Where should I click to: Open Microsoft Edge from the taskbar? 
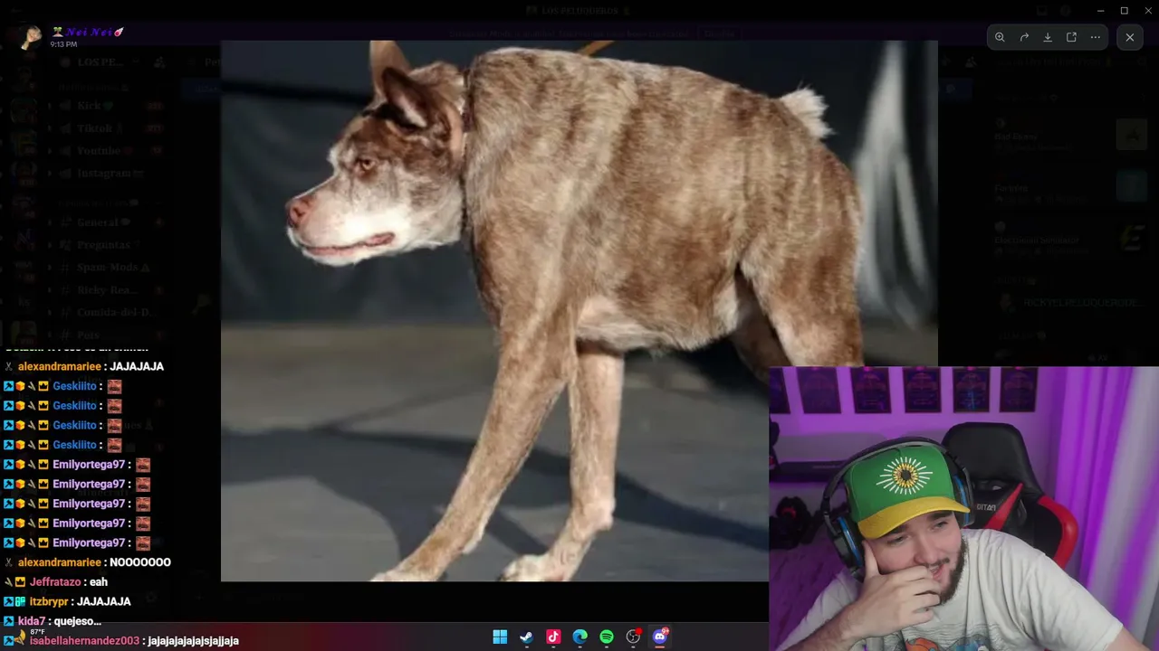[579, 637]
